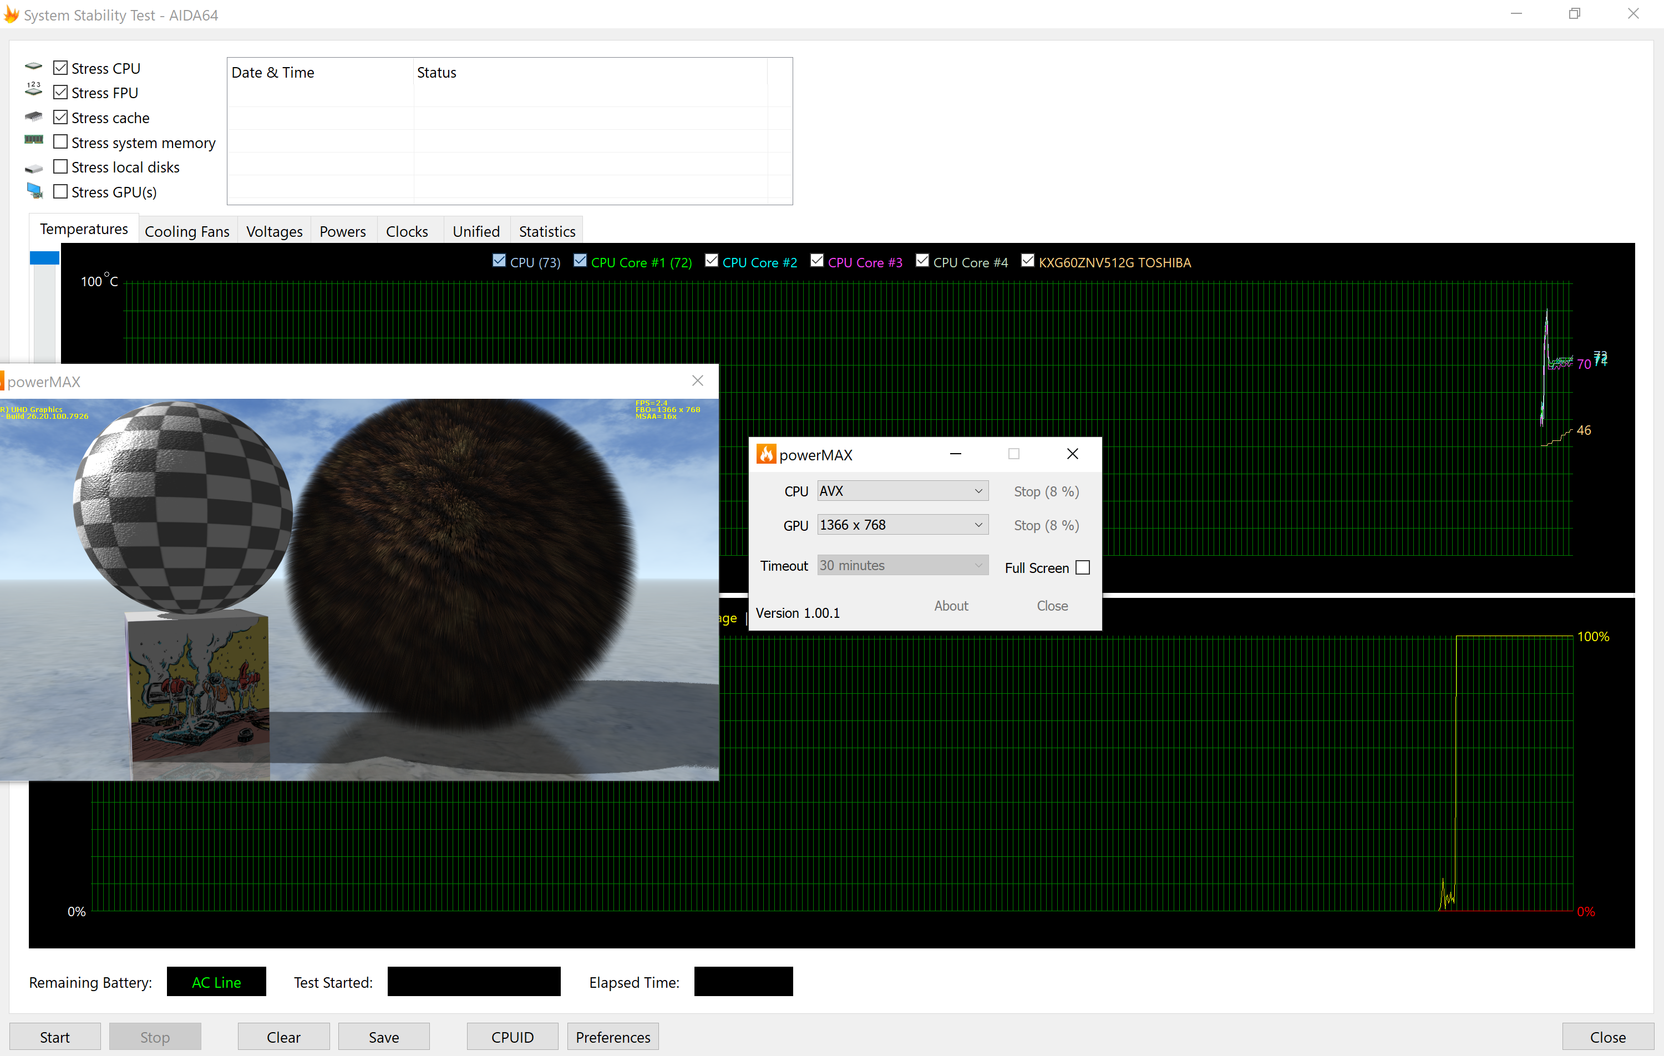Click the Stress CPU chip icon
Image resolution: width=1664 pixels, height=1056 pixels.
point(33,67)
